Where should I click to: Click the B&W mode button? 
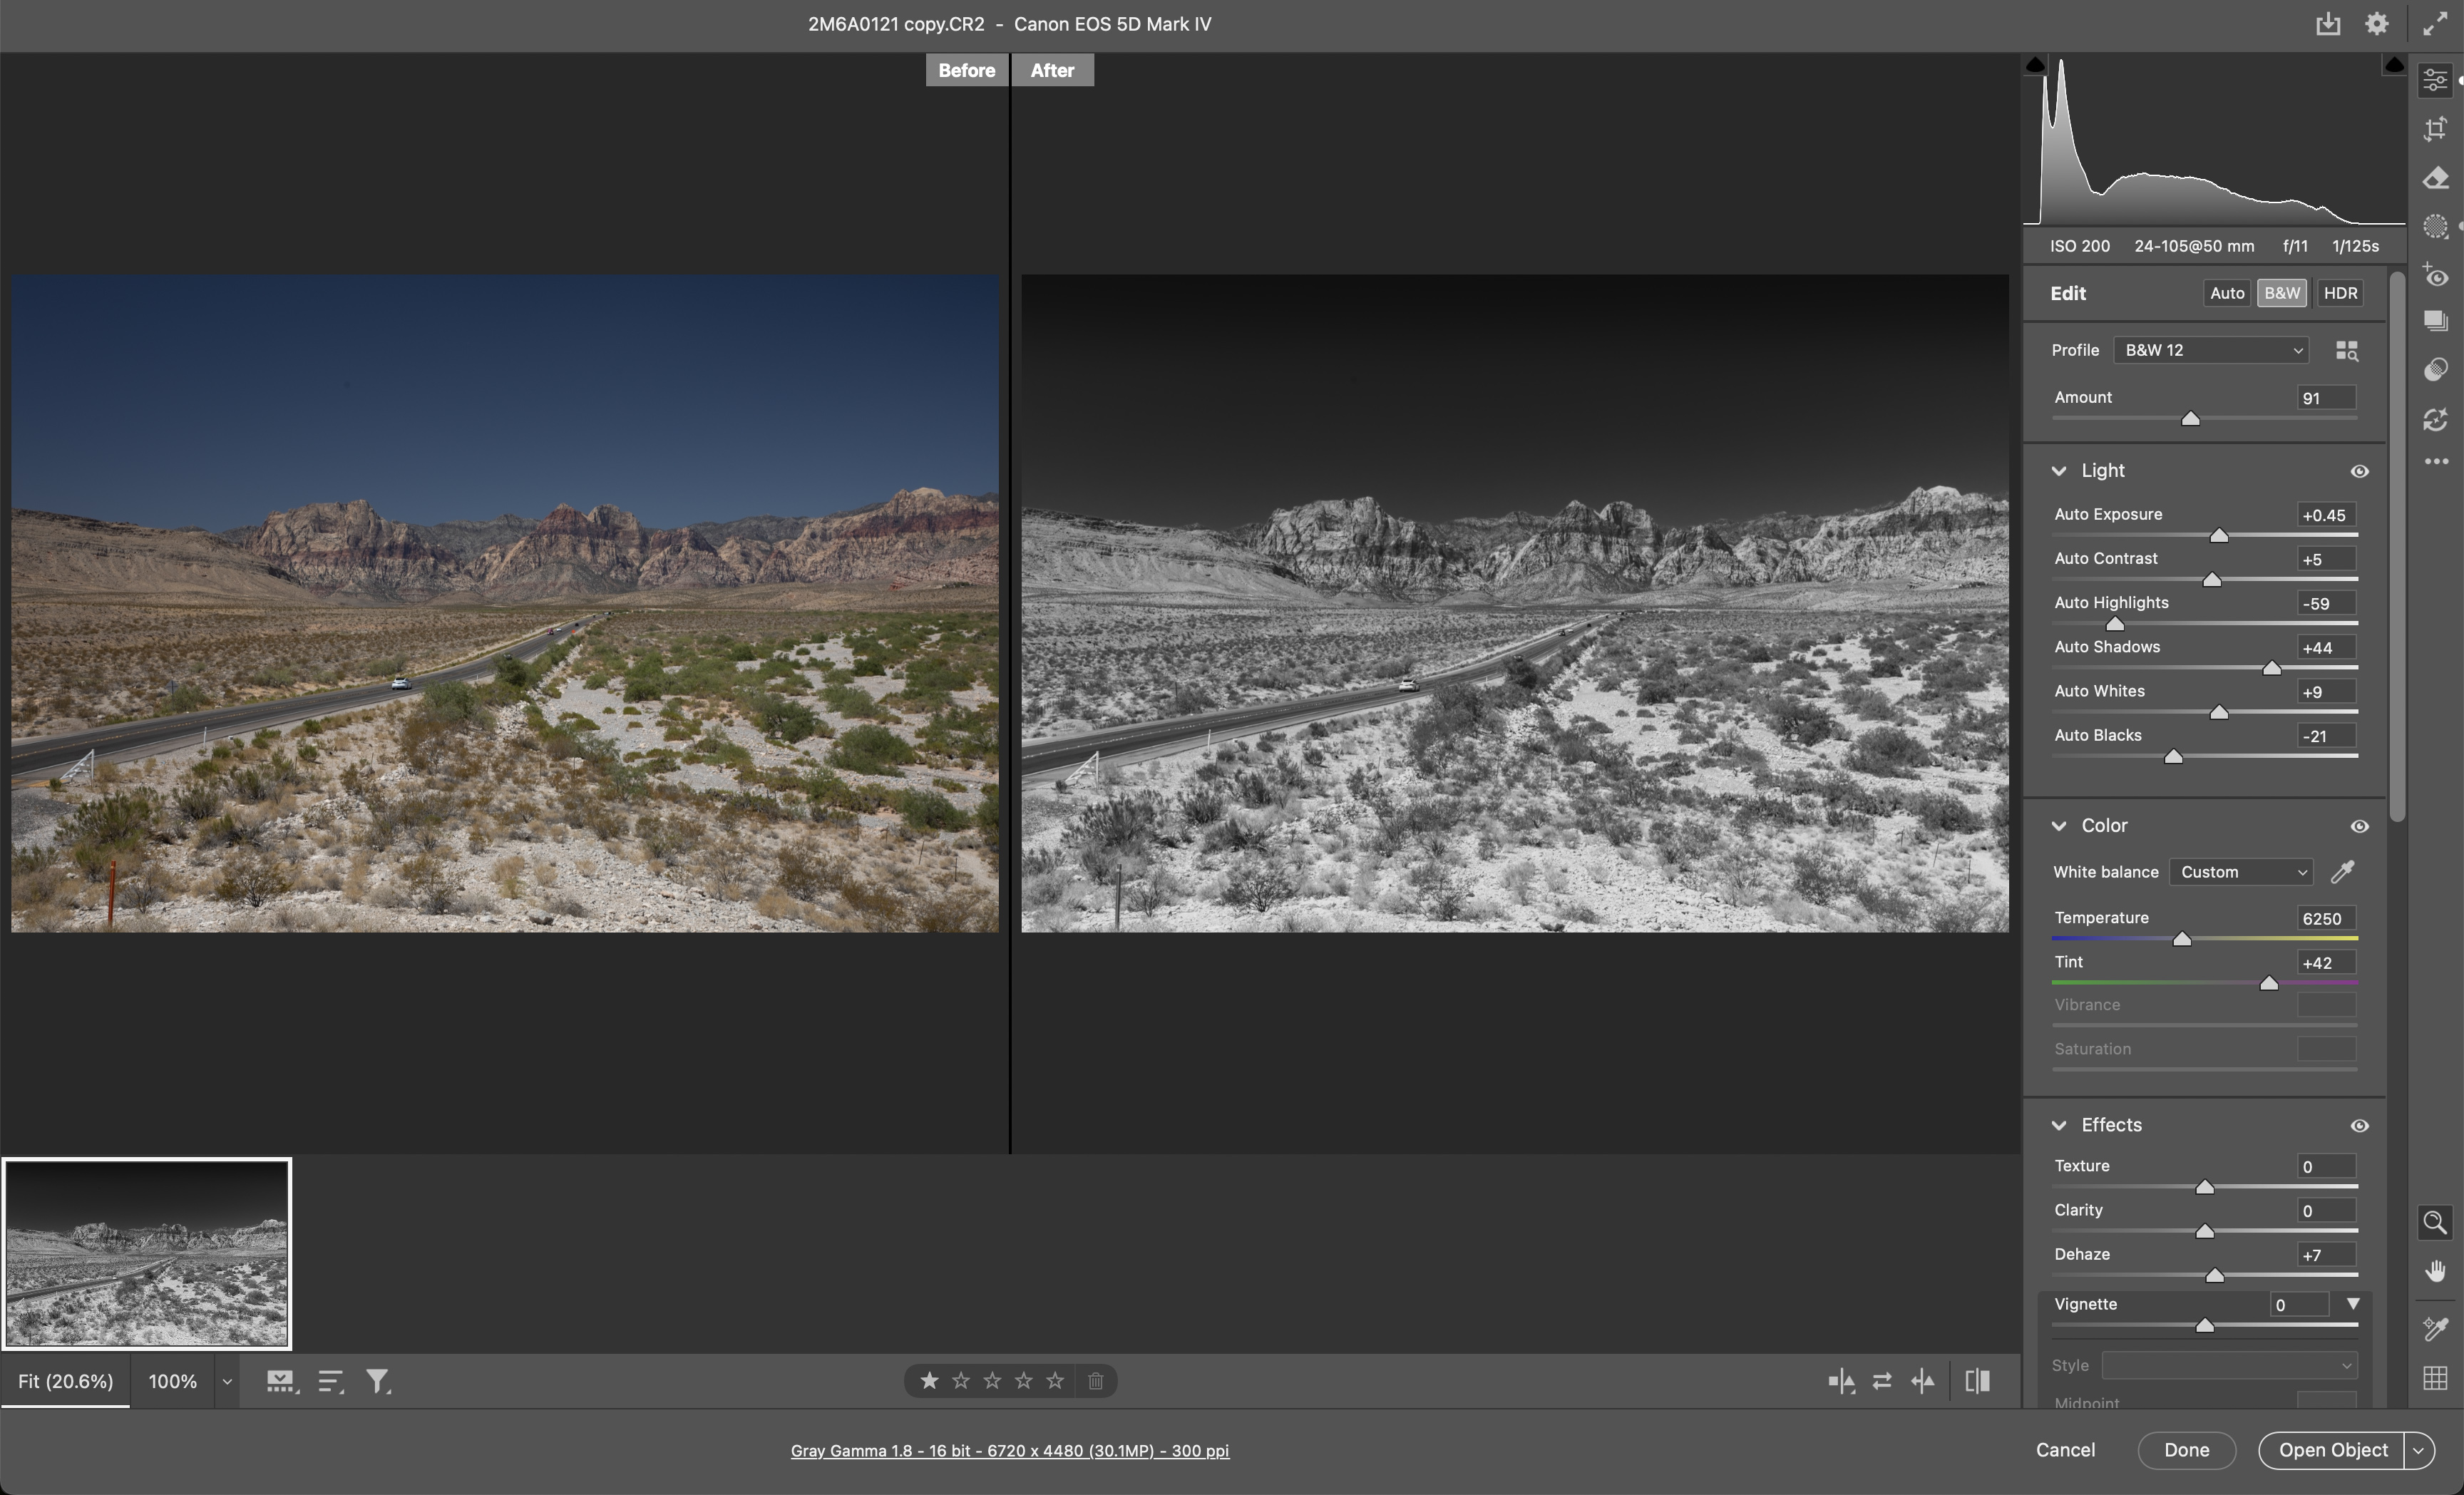[2281, 293]
